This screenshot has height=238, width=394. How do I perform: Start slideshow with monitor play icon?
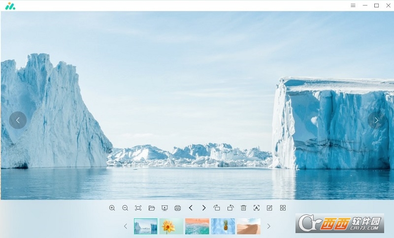coord(164,208)
